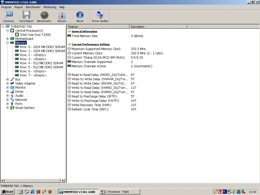Select Row: 0 - 1024 MB DDR2 SDRAM
Viewport: 260px width, 195px height.
click(42, 47)
